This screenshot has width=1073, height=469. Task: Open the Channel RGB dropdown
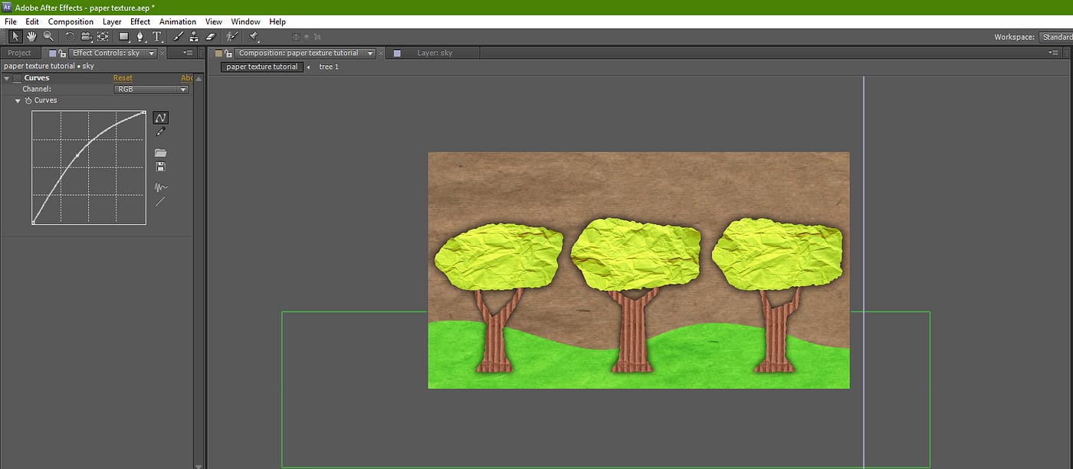tap(151, 90)
